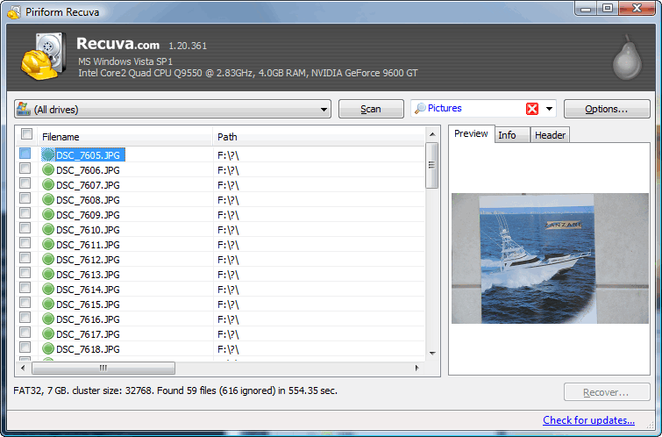Select the DSC_7614.JPG filename

(x=88, y=290)
